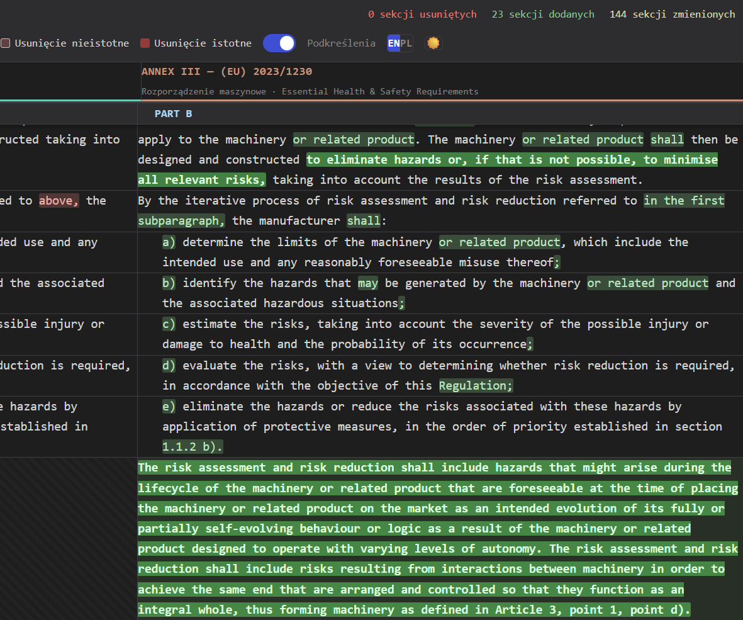Switch language to EN
Screen dimensions: 743x620
(x=393, y=43)
